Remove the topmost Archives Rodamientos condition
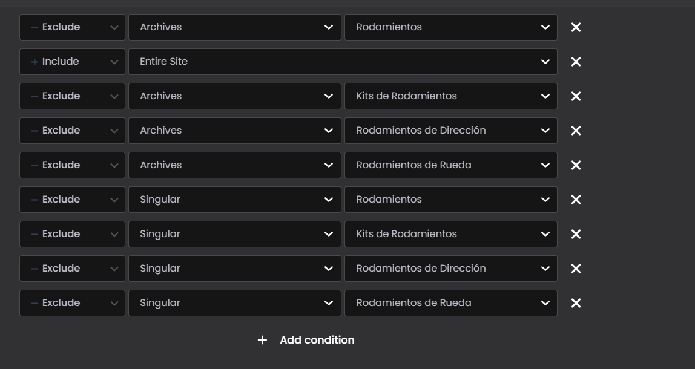695x369 pixels. pyautogui.click(x=576, y=27)
